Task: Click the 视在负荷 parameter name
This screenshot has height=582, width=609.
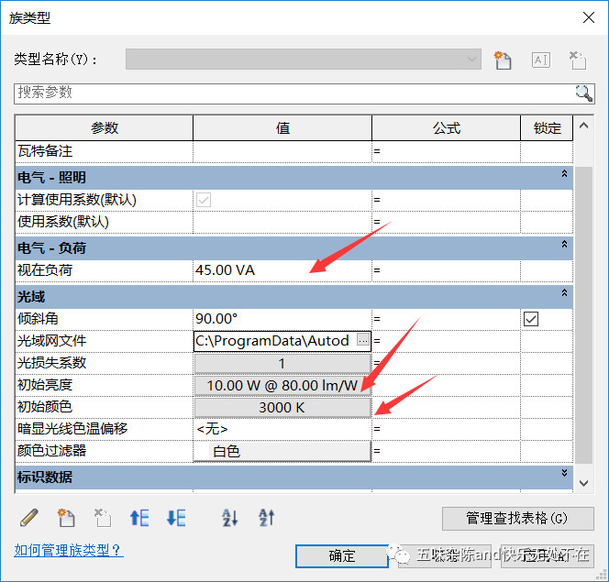Action: 45,270
